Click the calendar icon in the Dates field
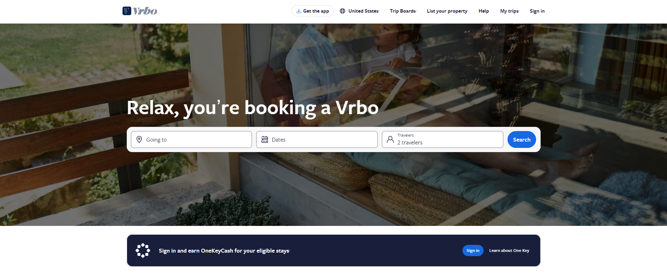Viewport: 667px width, 280px height. pyautogui.click(x=265, y=139)
